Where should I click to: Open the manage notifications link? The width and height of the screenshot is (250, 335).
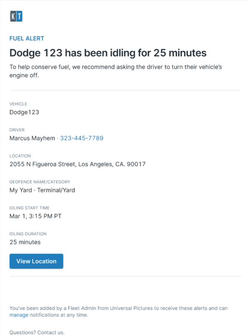(x=19, y=315)
